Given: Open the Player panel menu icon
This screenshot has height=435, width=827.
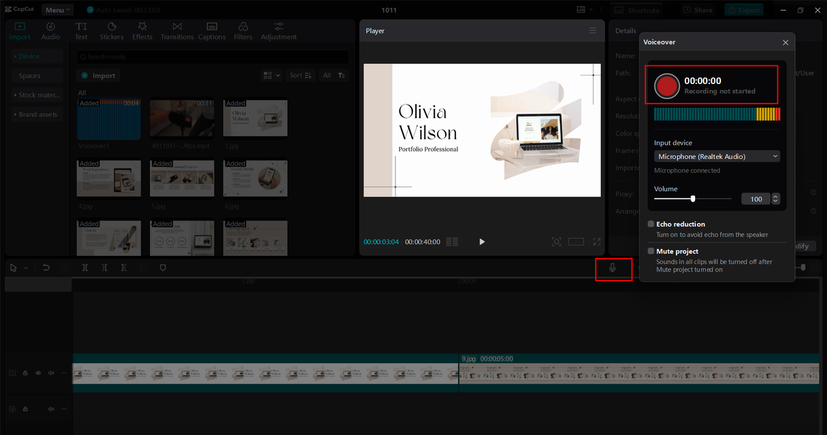Looking at the screenshot, I should click(x=592, y=30).
